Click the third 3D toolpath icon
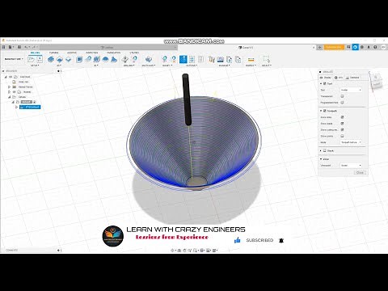Image resolution: width=388 pixels, height=291 pixels. pos(96,59)
